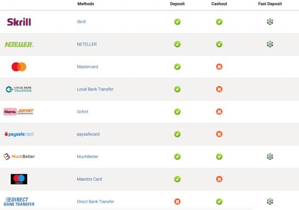Click the MuchBetter logo
The image size is (299, 210).
pos(19,156)
